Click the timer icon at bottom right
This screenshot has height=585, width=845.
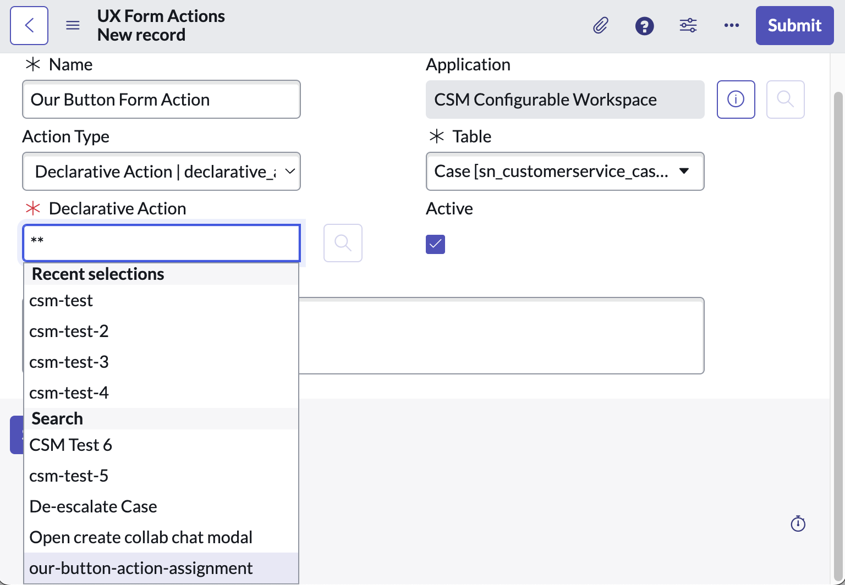pos(798,523)
